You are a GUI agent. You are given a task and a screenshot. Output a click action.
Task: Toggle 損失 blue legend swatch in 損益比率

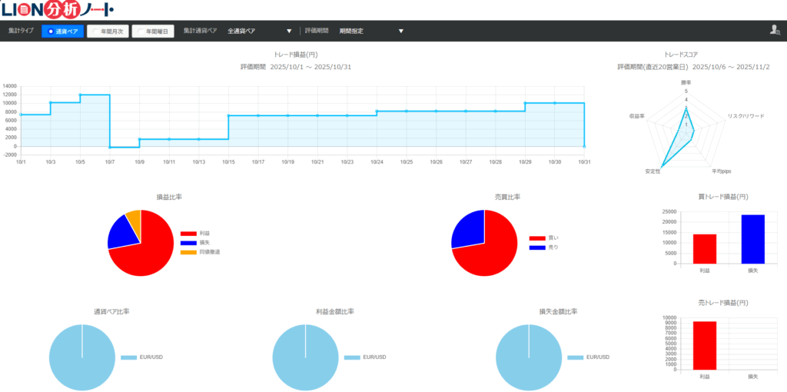188,243
